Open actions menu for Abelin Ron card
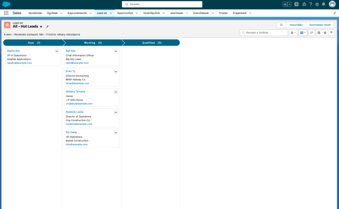339x209 pixels. click(57, 51)
